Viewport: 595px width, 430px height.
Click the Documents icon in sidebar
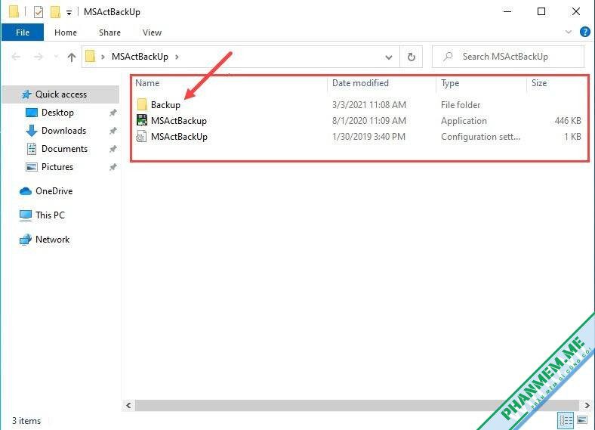[32, 149]
